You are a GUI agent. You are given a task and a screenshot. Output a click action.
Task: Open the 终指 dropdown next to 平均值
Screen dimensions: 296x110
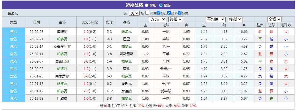pyautogui.click(x=235, y=19)
